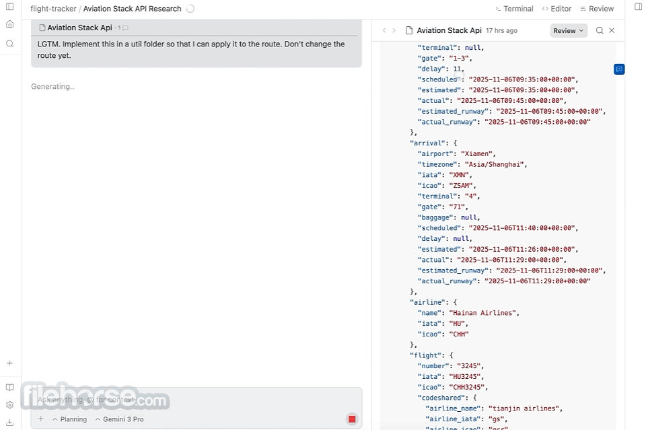Click the LGTM message text
This screenshot has height=430, width=648.
[x=191, y=50]
